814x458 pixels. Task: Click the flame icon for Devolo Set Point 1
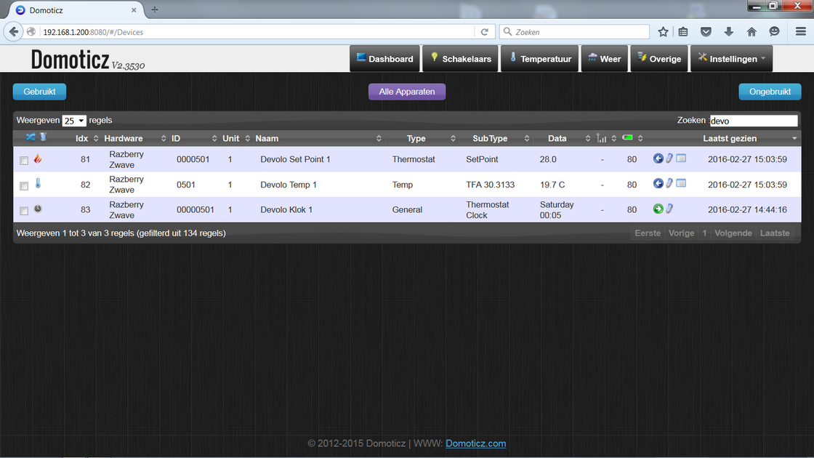pos(38,159)
